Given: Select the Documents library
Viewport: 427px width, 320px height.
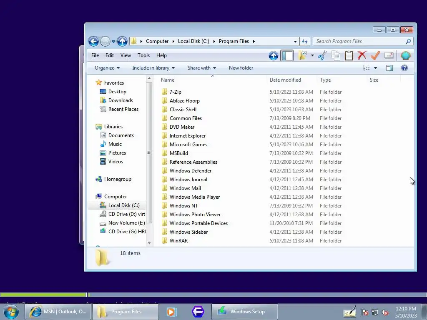Looking at the screenshot, I should tap(121, 135).
